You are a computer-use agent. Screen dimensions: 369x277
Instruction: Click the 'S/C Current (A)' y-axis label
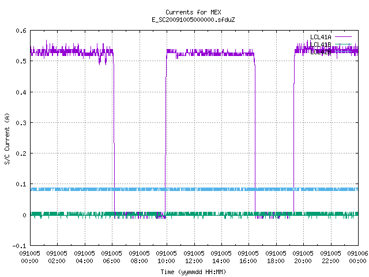pyautogui.click(x=7, y=139)
